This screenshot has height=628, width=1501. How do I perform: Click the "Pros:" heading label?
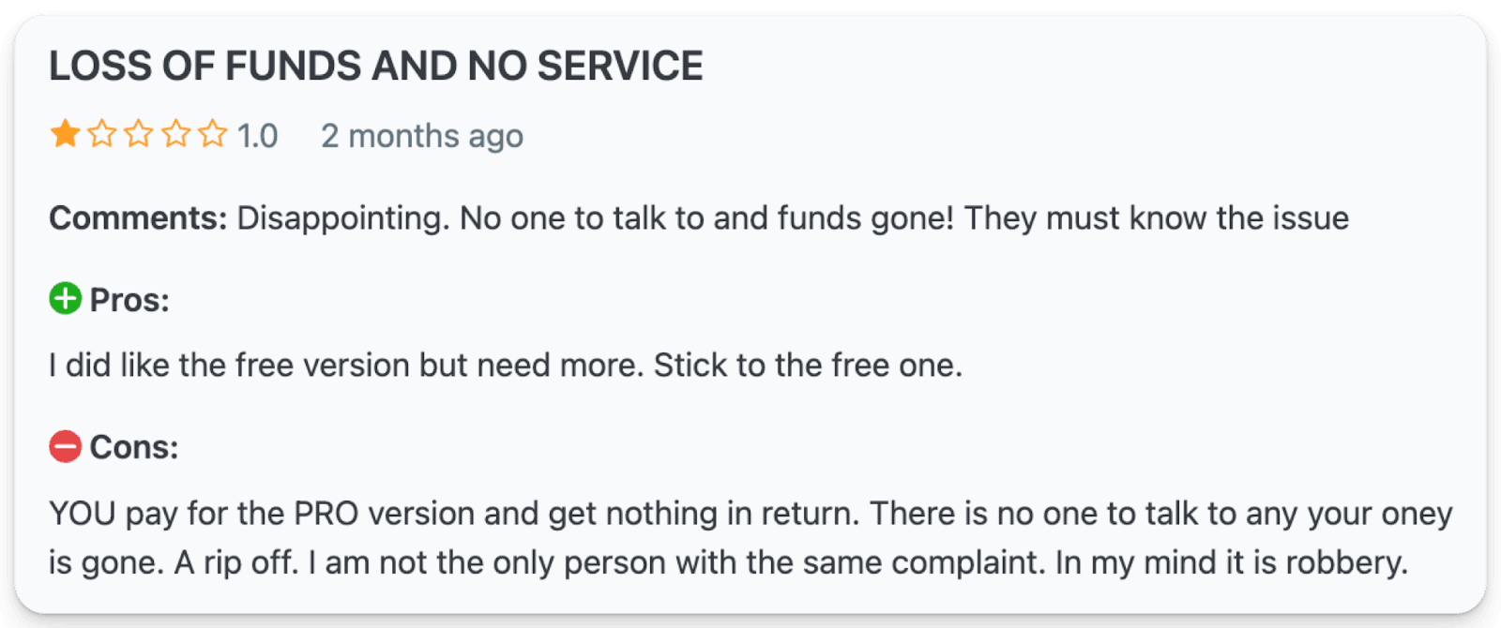point(129,301)
